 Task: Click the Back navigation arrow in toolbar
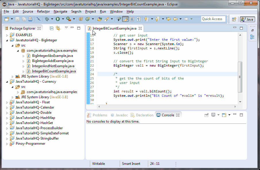[175, 19]
